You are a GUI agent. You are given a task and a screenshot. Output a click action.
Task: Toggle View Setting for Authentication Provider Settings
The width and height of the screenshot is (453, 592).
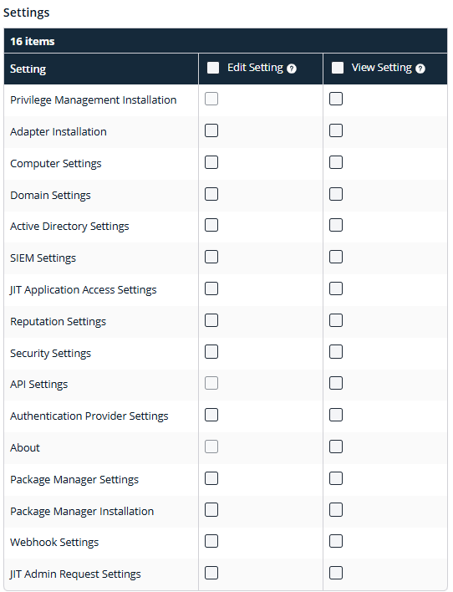tap(336, 415)
